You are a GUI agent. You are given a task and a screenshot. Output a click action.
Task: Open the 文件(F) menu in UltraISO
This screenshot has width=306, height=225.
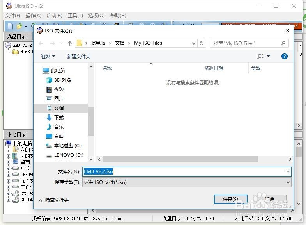pyautogui.click(x=13, y=16)
